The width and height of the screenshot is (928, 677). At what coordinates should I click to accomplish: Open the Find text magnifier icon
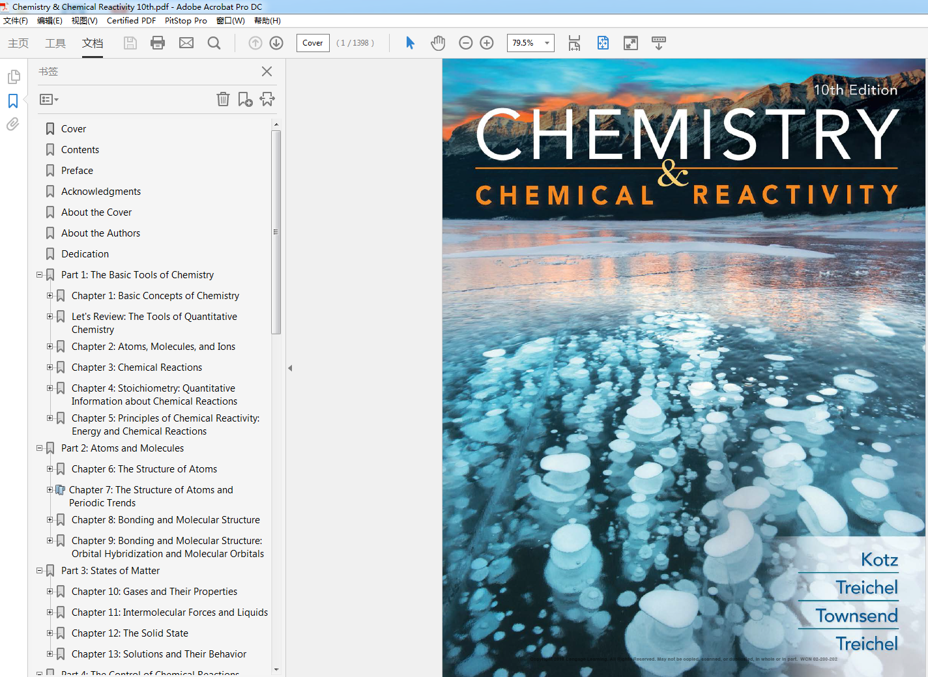tap(214, 43)
